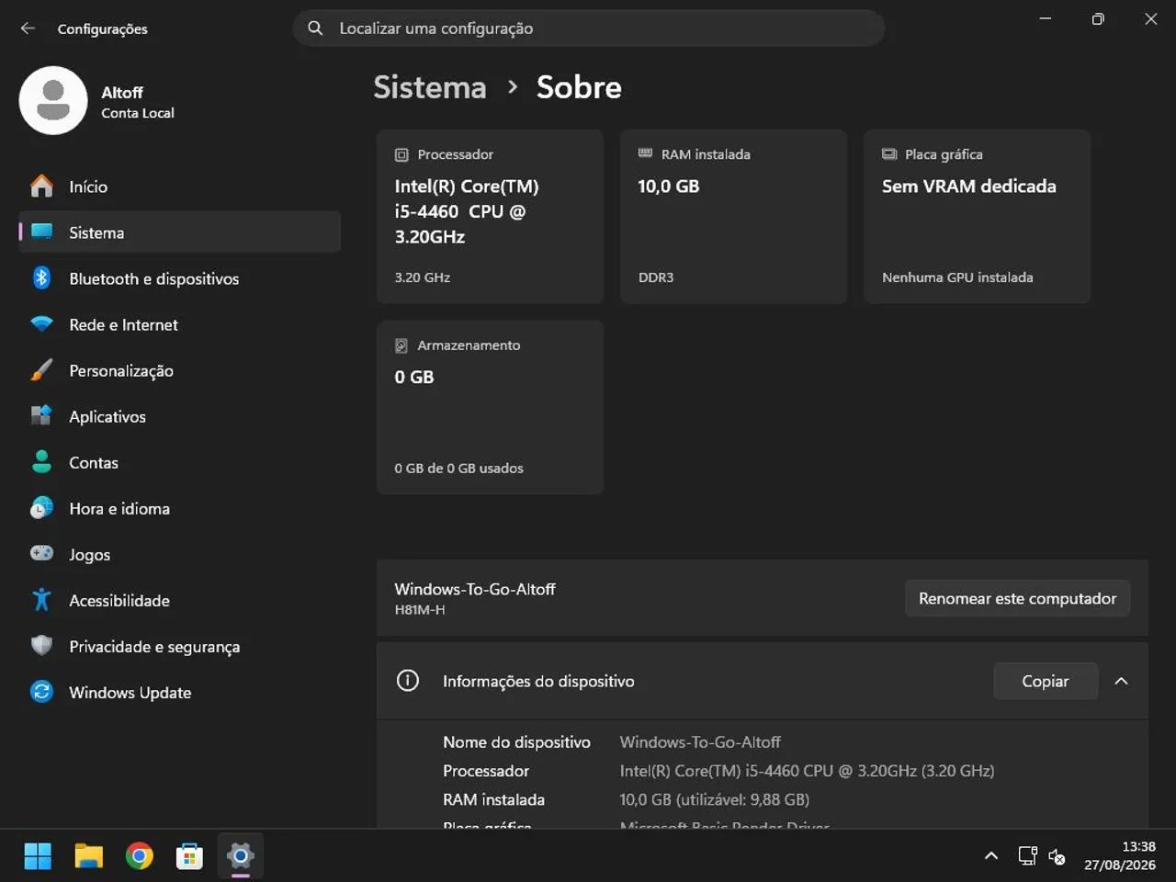
Task: Click 0 GB de 0 GB usados text
Action: pyautogui.click(x=459, y=469)
